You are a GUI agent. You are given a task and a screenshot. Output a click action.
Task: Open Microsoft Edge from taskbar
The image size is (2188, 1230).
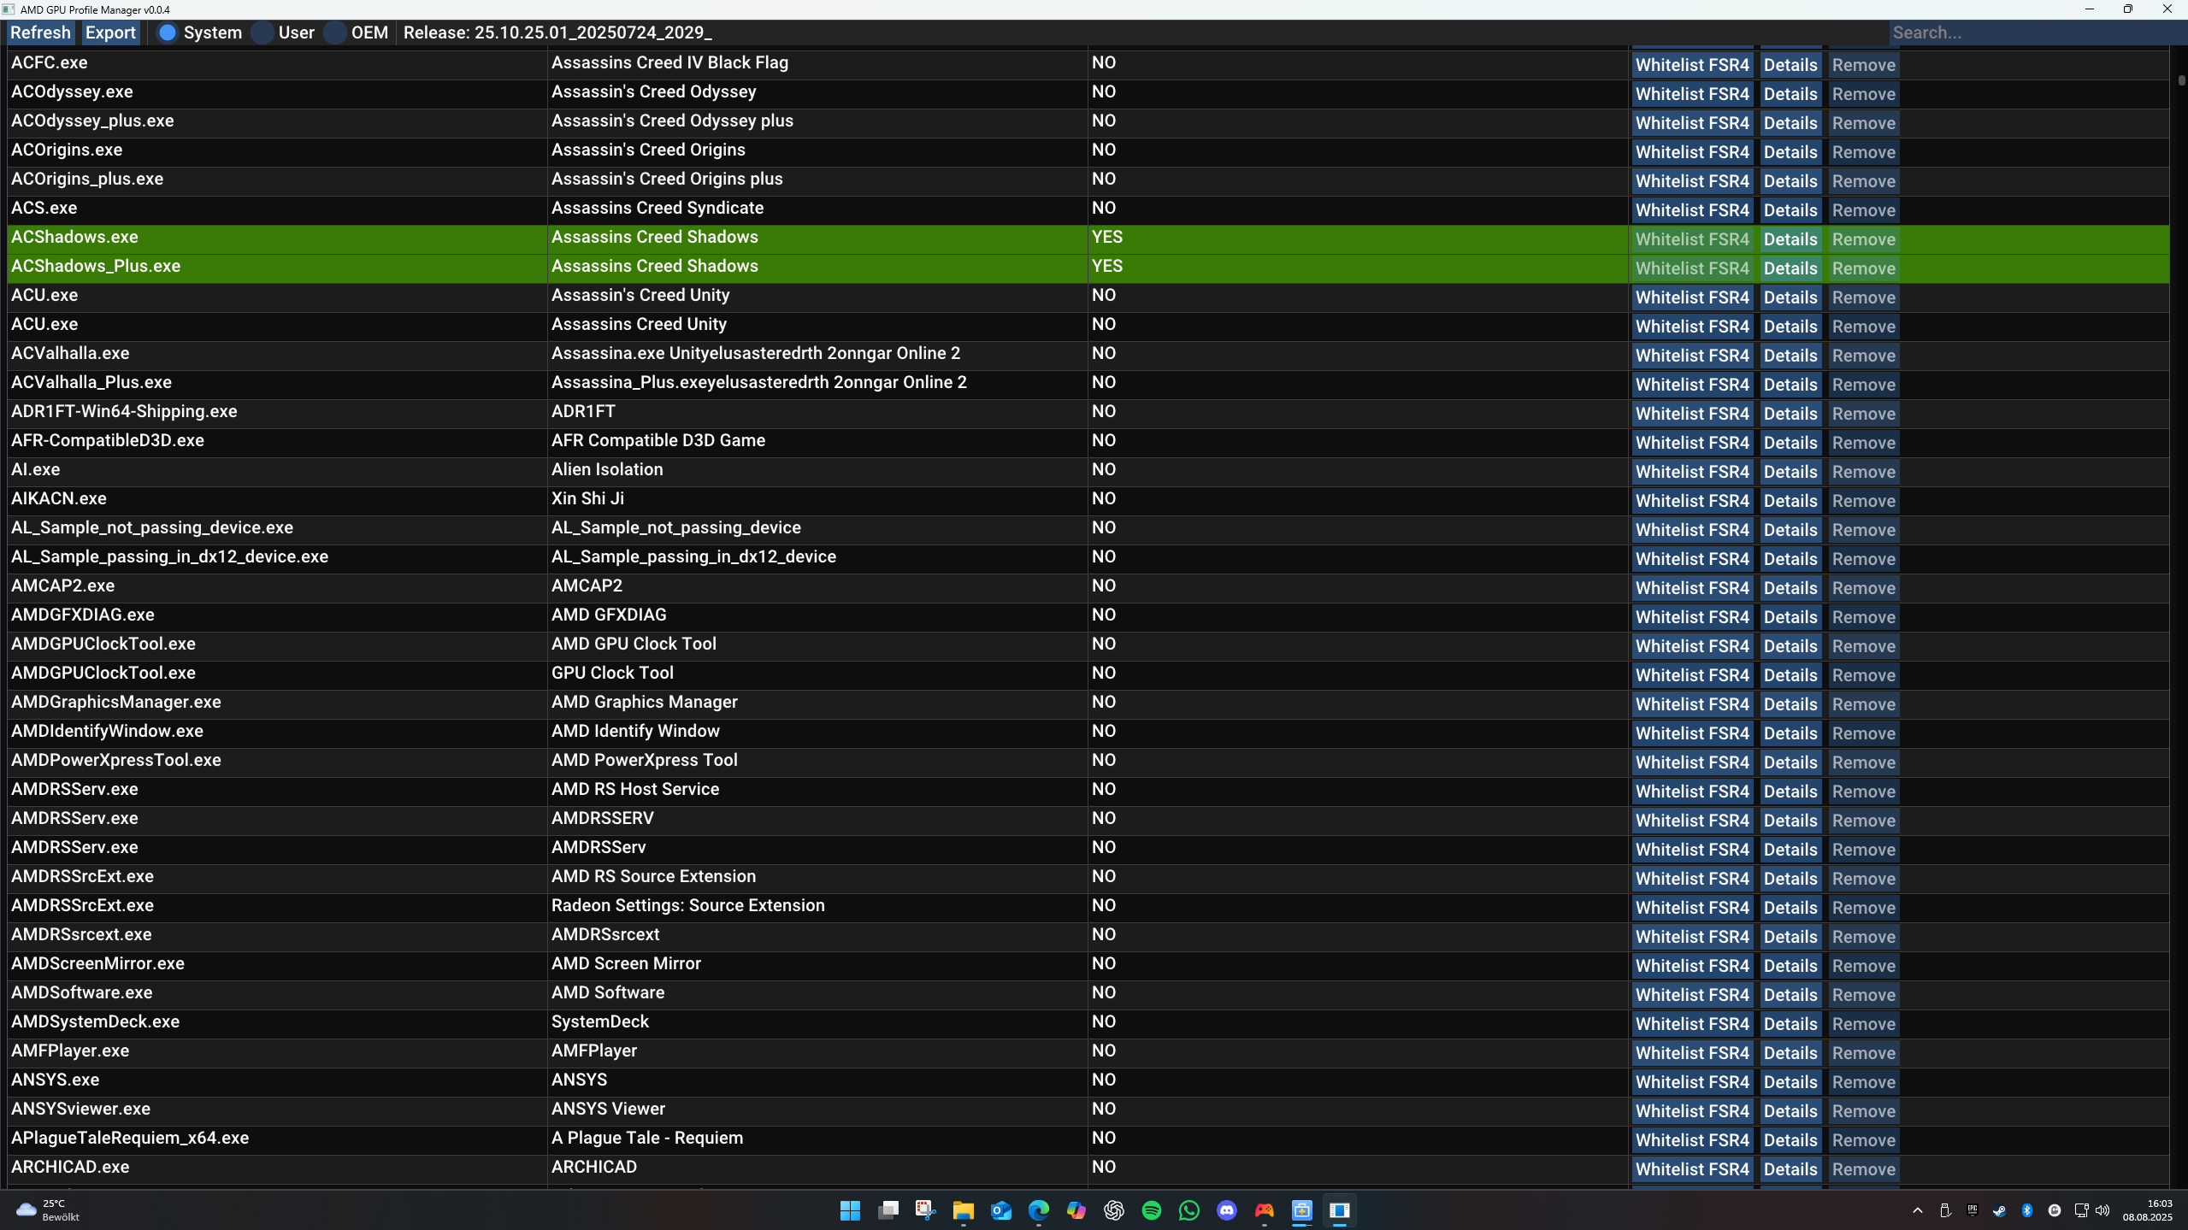pos(1038,1210)
